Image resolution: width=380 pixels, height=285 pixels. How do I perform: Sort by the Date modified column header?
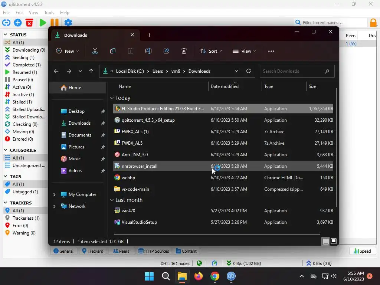pos(225,86)
